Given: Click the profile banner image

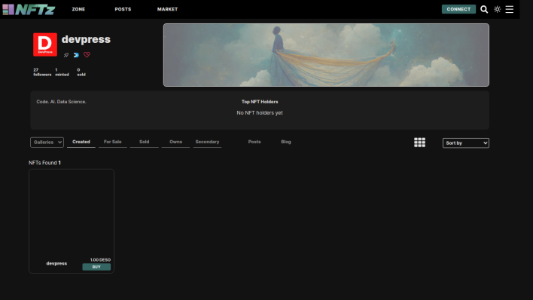Looking at the screenshot, I should click(326, 55).
